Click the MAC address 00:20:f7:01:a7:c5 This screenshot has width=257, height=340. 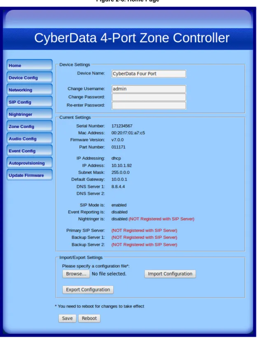128,133
